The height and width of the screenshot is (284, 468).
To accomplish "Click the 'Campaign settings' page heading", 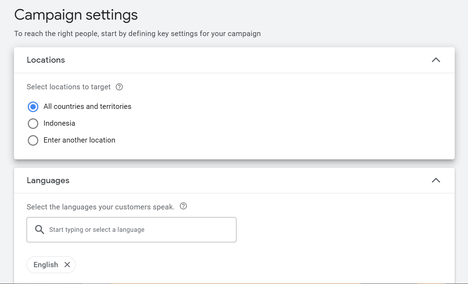I will point(76,15).
